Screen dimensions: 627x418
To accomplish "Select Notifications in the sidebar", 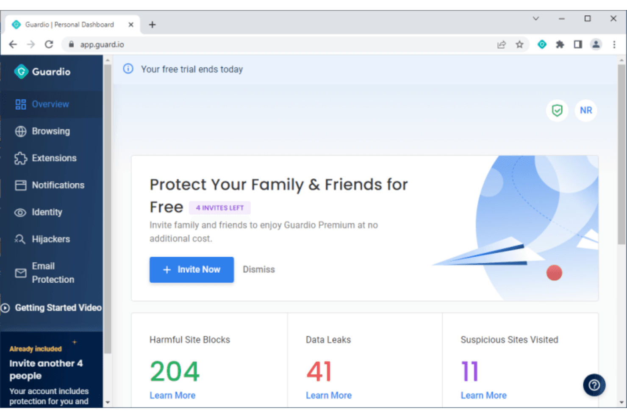I will pyautogui.click(x=51, y=185).
